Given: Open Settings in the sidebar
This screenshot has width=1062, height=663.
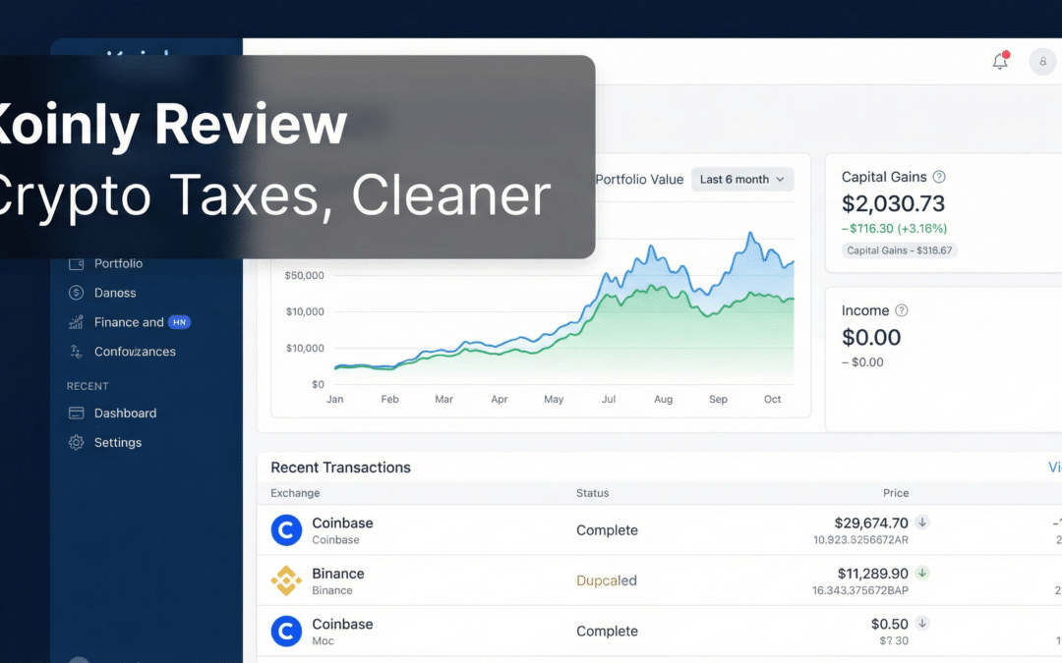Looking at the screenshot, I should point(118,442).
